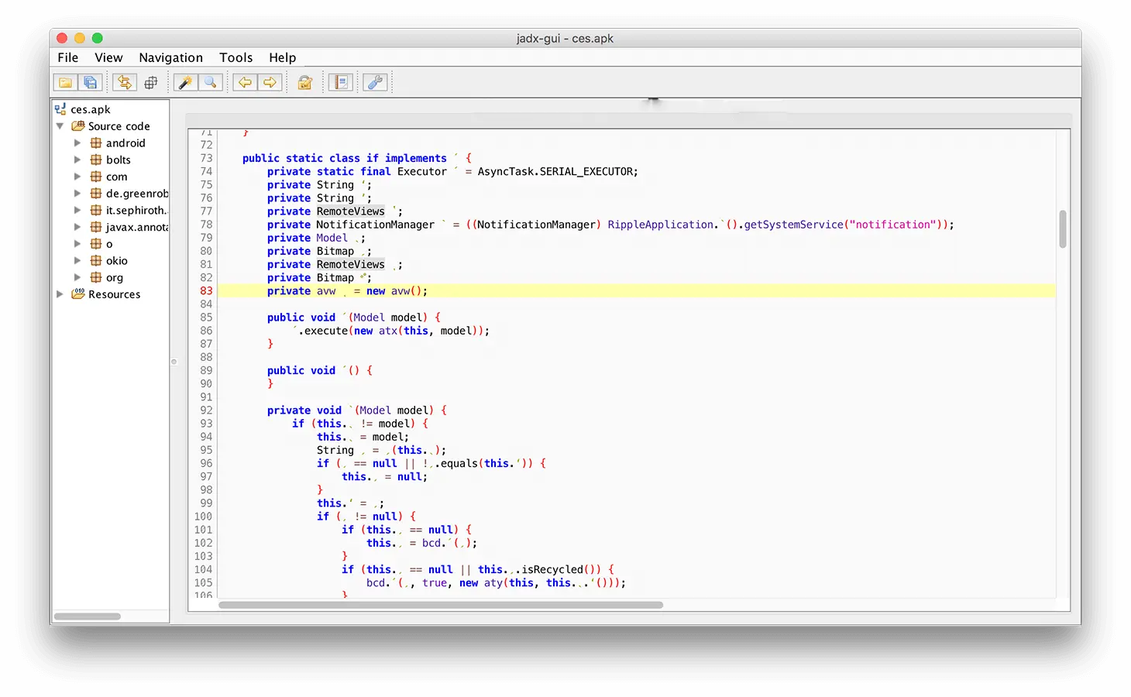Click the Save all icon

(91, 82)
